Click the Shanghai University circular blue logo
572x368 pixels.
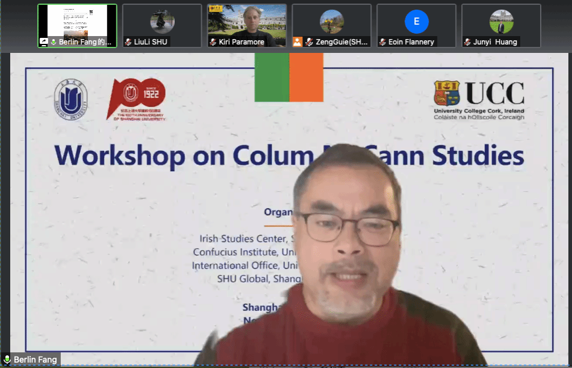pos(70,99)
